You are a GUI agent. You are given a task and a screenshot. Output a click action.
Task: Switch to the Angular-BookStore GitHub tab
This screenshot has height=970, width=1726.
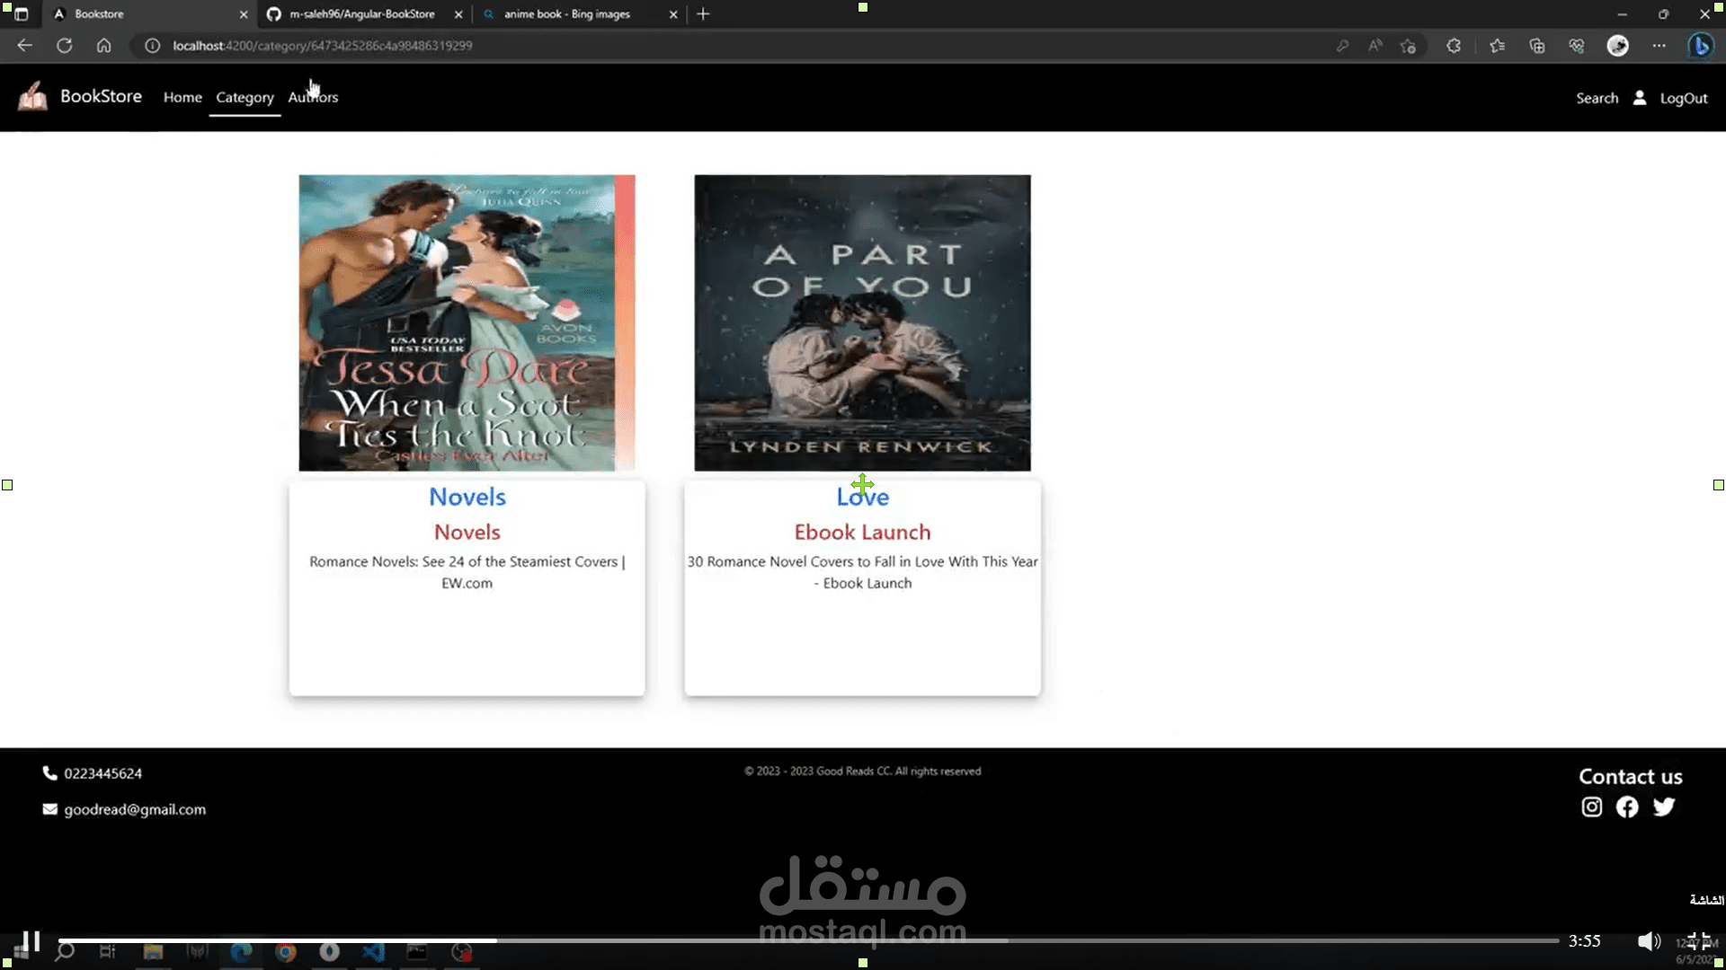coord(361,14)
